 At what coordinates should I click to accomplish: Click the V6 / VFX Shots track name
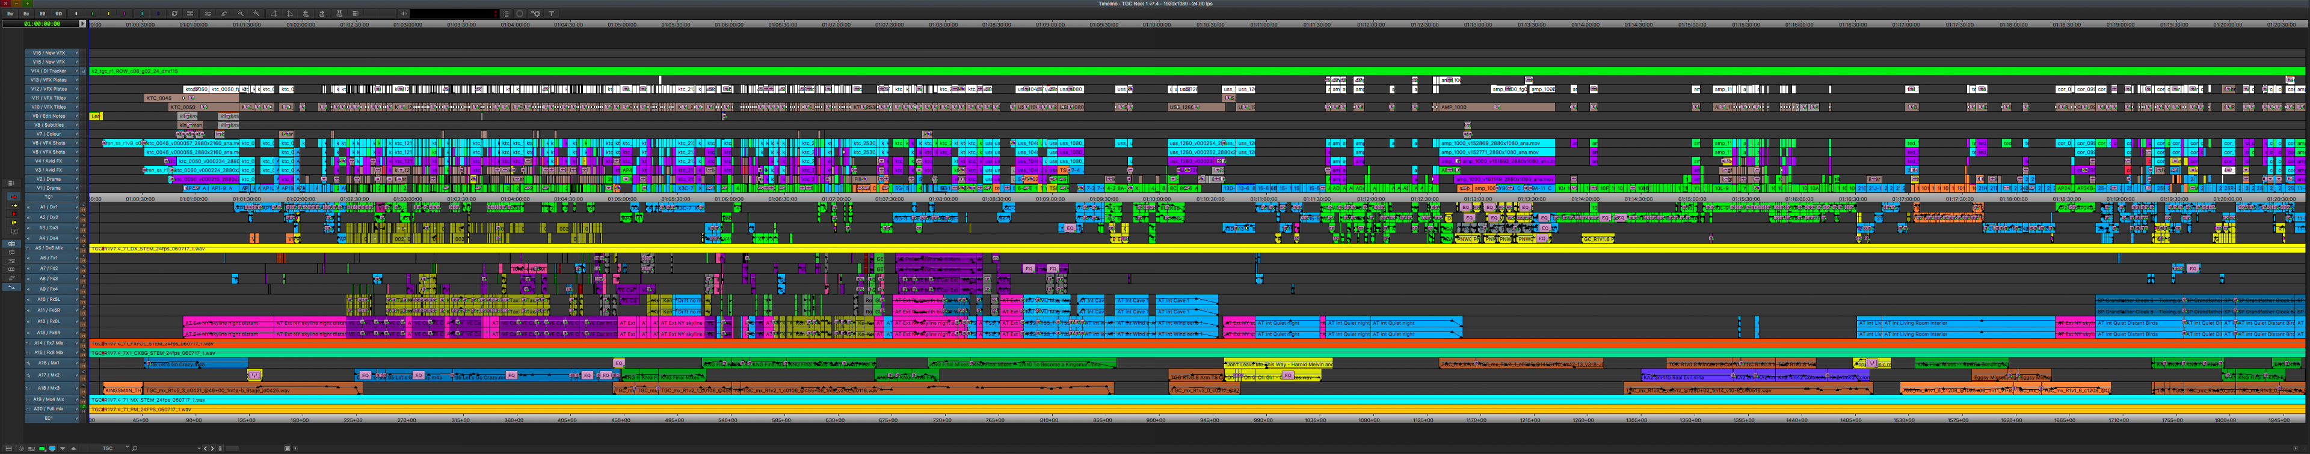(48, 142)
